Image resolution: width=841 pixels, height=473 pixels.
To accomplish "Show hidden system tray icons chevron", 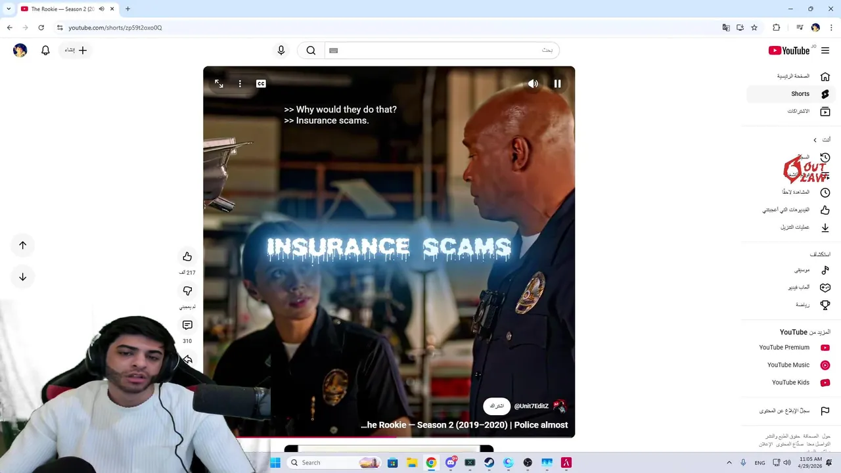I will pos(729,462).
